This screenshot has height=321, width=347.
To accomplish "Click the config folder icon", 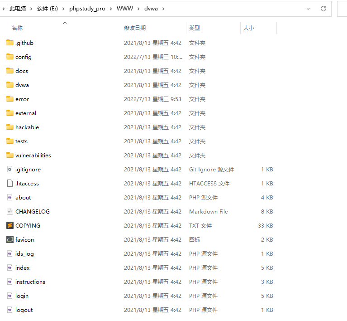I will (10, 57).
